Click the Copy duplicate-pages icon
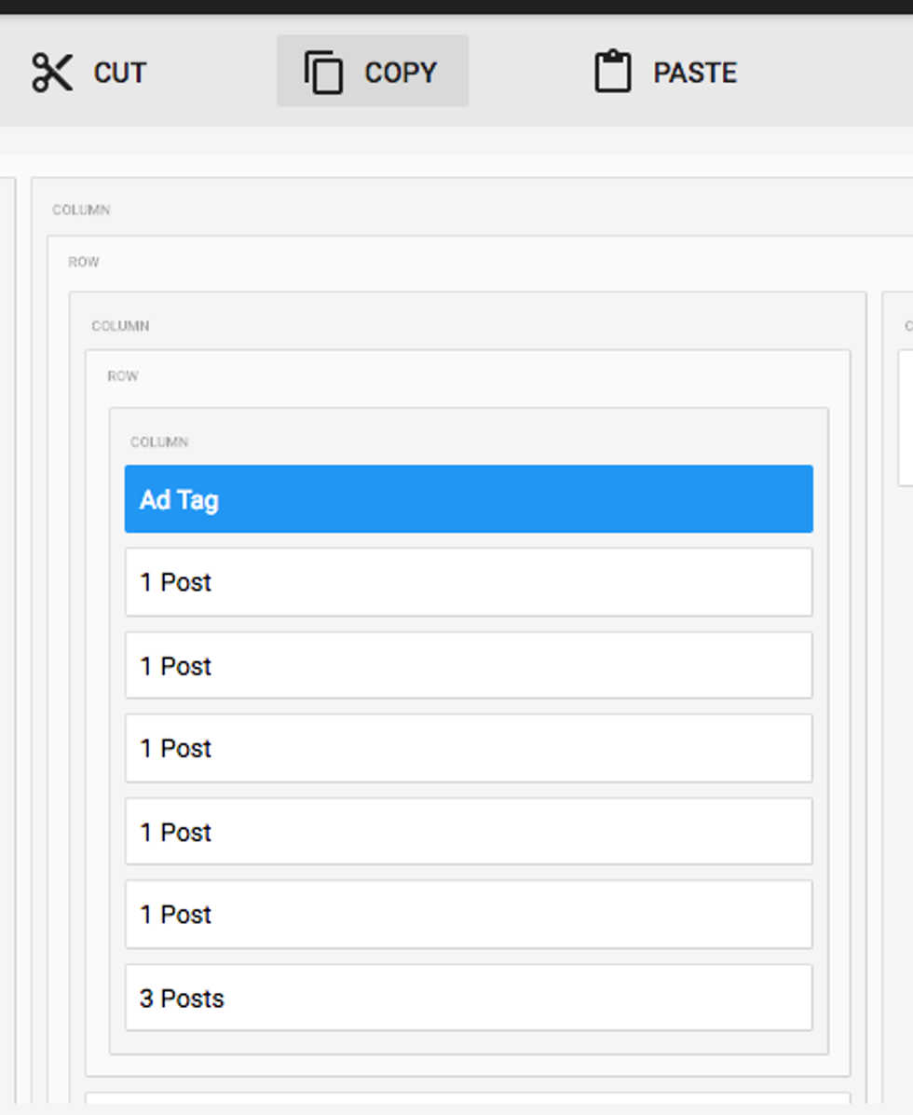 pos(323,73)
